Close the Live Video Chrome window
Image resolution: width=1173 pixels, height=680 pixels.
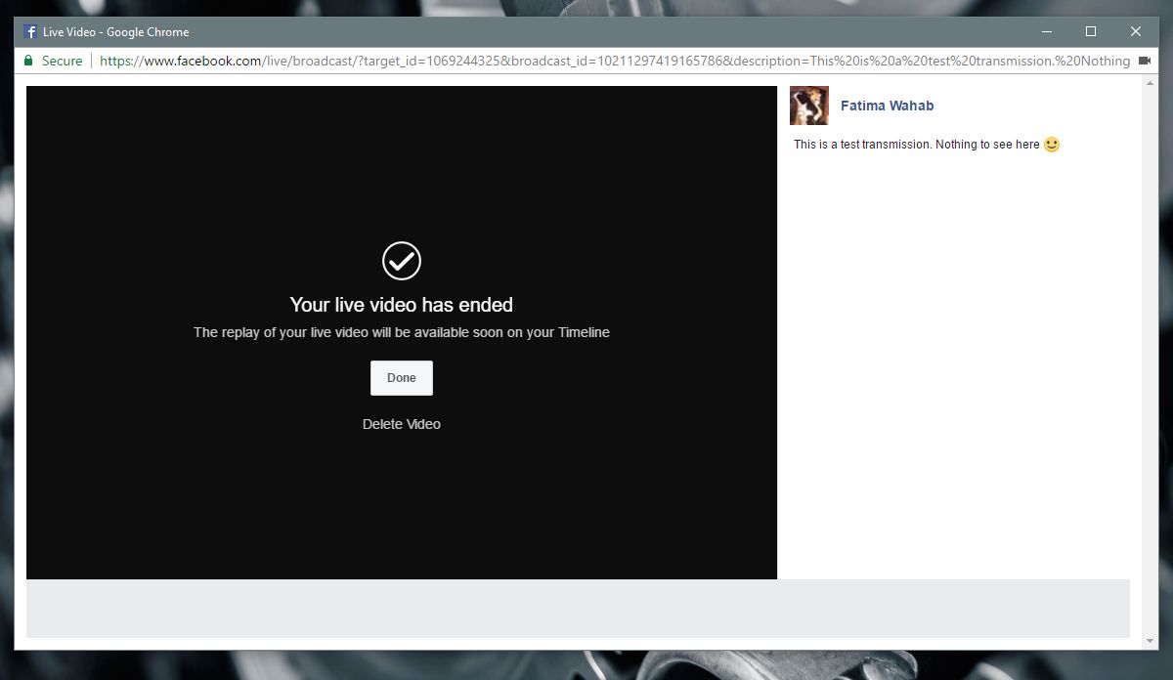tap(1136, 31)
